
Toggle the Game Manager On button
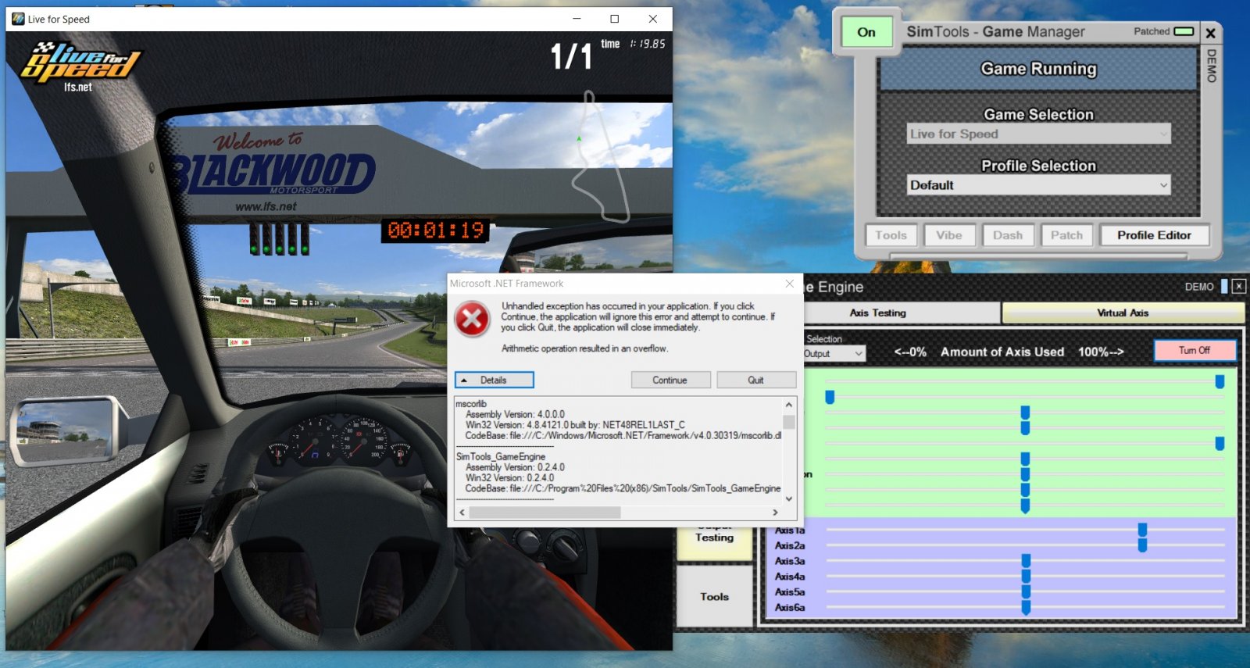click(866, 32)
